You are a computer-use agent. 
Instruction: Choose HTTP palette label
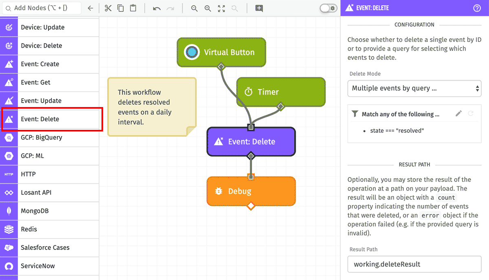pos(29,174)
